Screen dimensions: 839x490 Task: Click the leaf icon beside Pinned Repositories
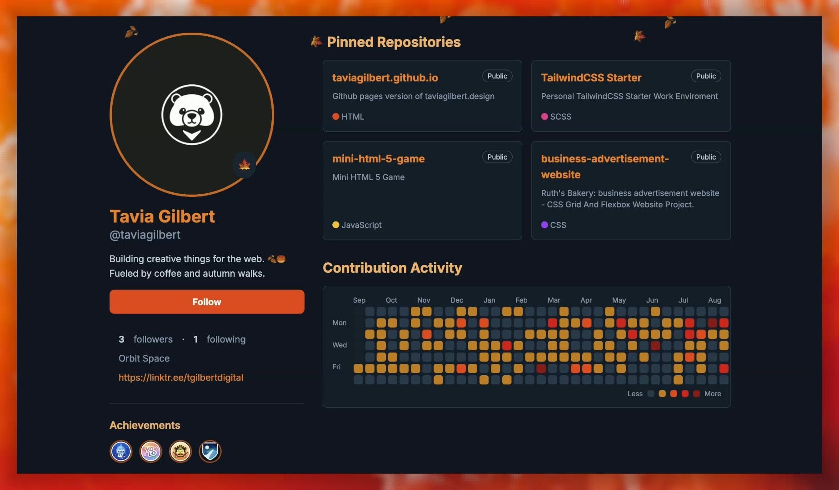click(316, 42)
